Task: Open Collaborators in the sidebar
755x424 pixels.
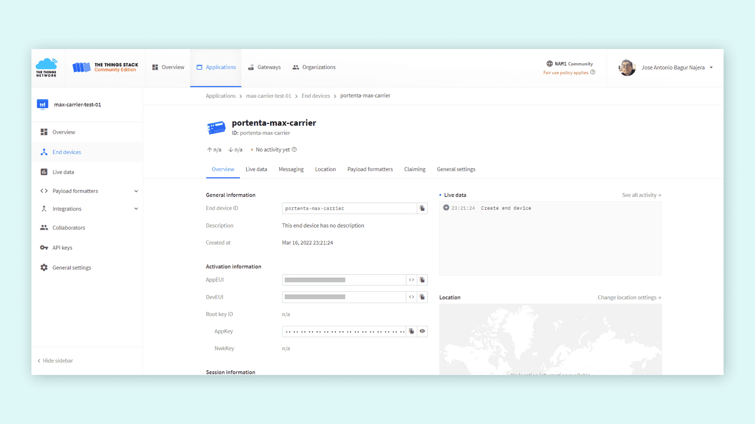Action: click(x=68, y=228)
